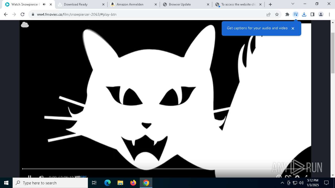Open the Extensions puzzle menu

click(x=287, y=14)
